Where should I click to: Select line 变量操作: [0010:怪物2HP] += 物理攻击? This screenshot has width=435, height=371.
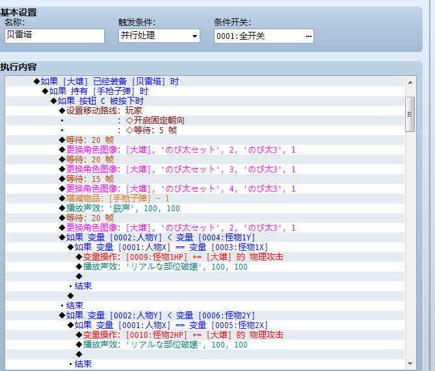[x=205, y=335]
